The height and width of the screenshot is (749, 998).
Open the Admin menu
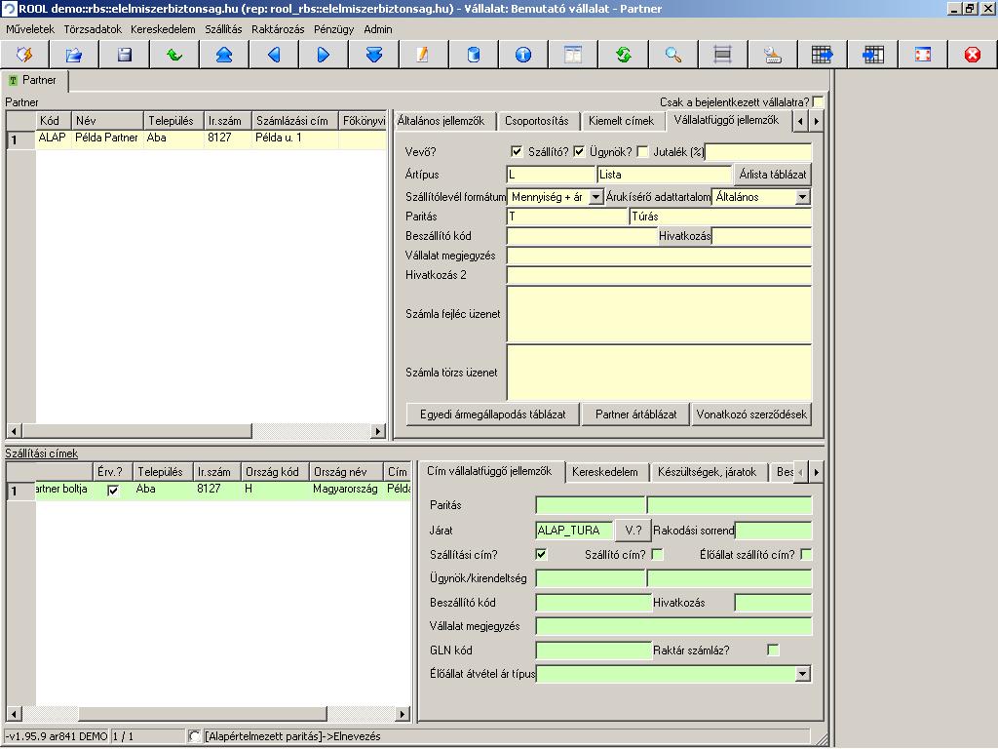pos(378,29)
